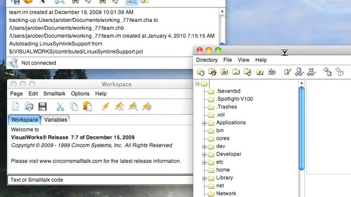Click the pencil and checkbox edit icon
The width and height of the screenshot is (351, 197).
[287, 72]
